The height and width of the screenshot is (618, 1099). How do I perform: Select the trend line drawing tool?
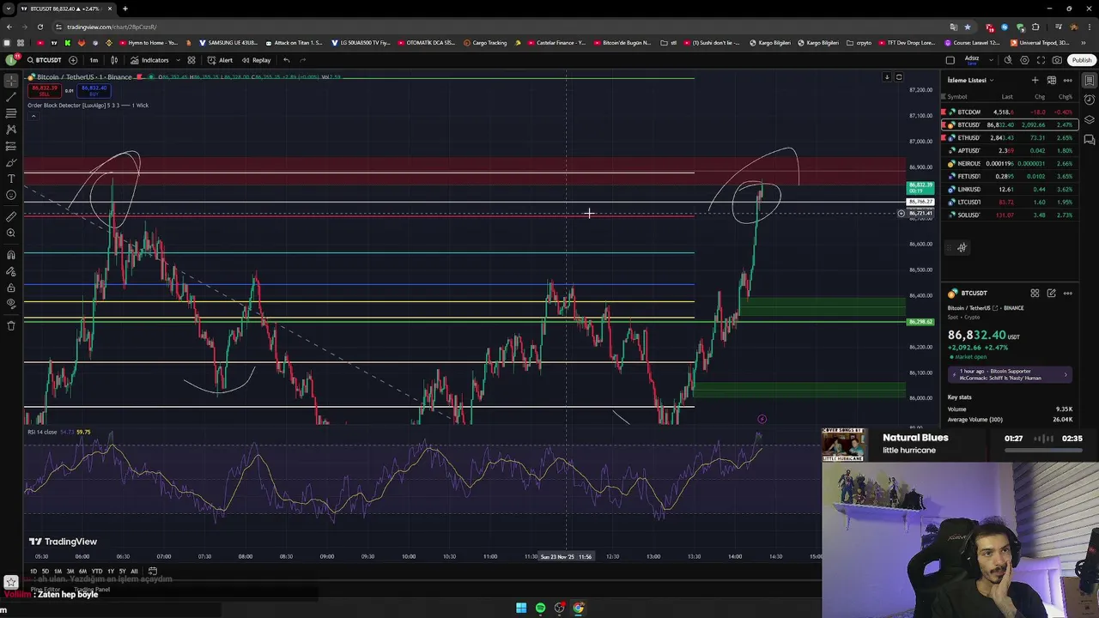coord(11,97)
